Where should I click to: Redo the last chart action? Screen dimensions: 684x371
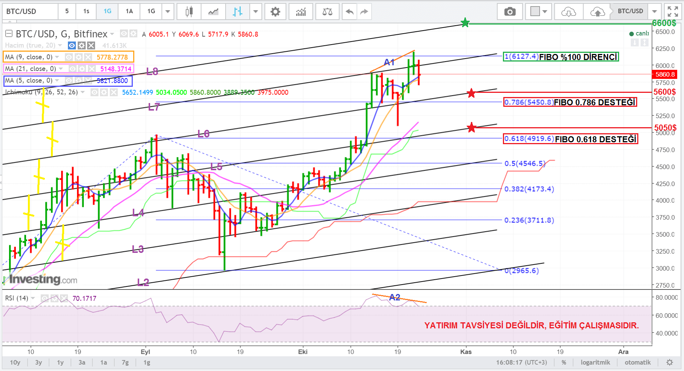click(x=364, y=12)
